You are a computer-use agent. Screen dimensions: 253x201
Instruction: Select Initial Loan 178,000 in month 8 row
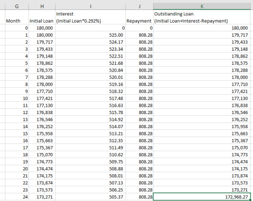pos(42,84)
